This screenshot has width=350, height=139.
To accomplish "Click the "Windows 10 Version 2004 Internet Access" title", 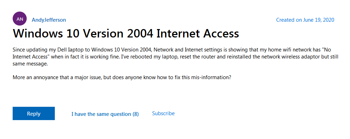I will click(126, 34).
